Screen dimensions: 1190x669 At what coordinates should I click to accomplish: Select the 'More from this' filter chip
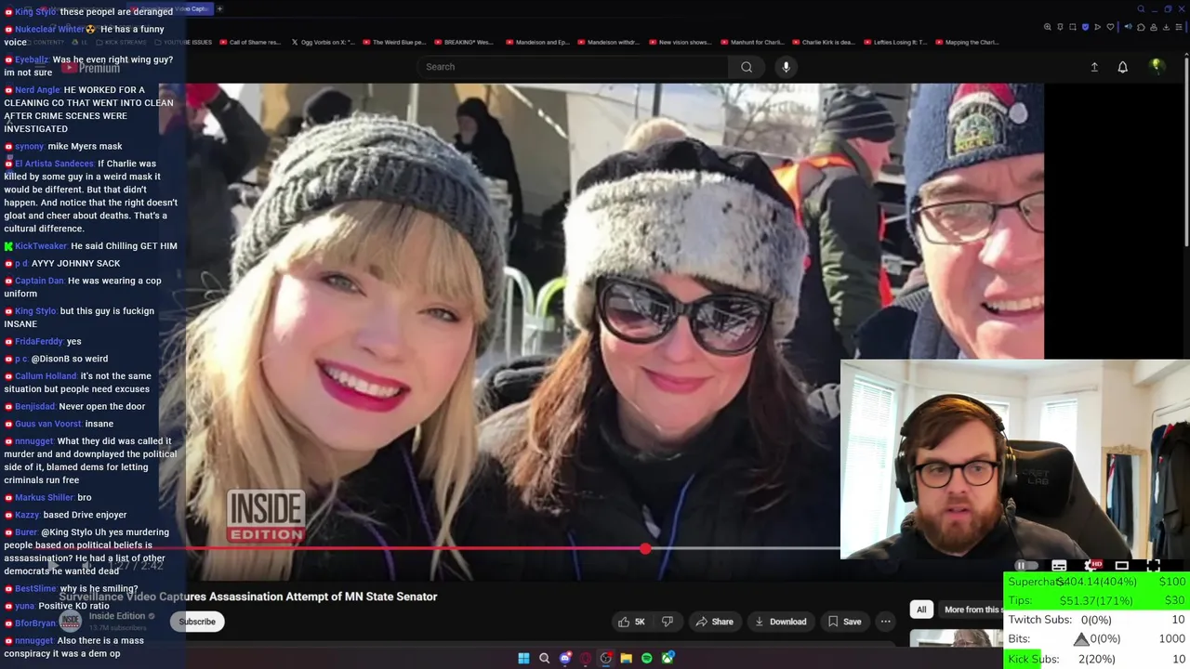tap(972, 610)
